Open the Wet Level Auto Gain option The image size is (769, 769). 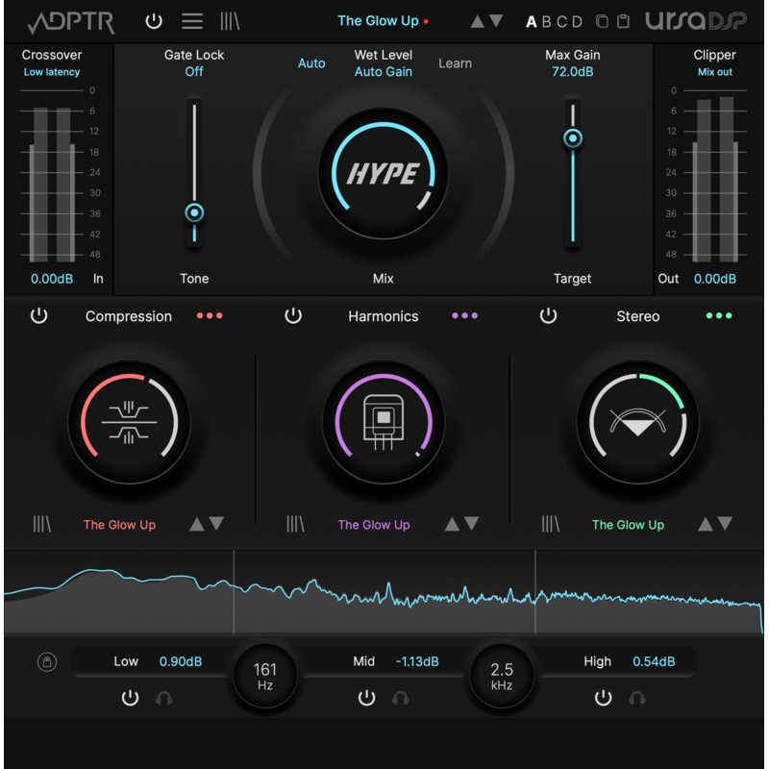click(383, 71)
